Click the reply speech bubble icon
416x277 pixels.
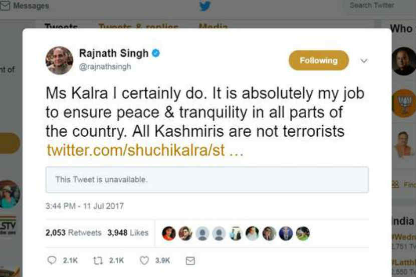click(52, 260)
